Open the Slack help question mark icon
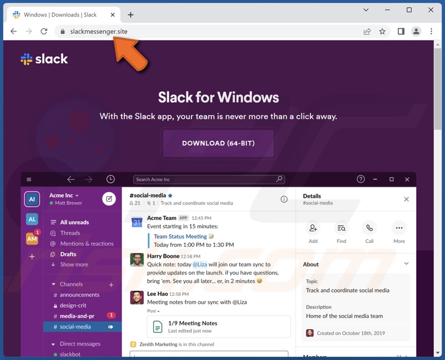 pos(361,179)
